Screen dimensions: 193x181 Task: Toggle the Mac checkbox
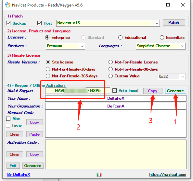click(8, 119)
